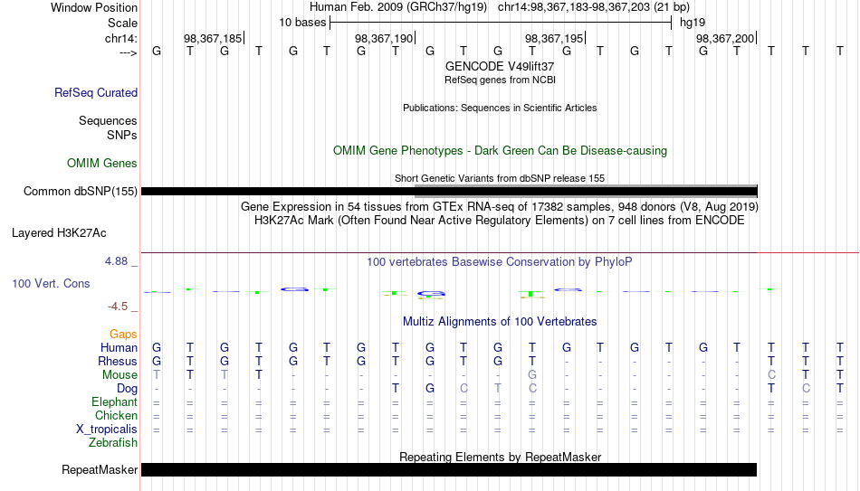Image resolution: width=860 pixels, height=491 pixels.
Task: Click the 98,367,200 ruler coordinate
Action: pos(725,38)
